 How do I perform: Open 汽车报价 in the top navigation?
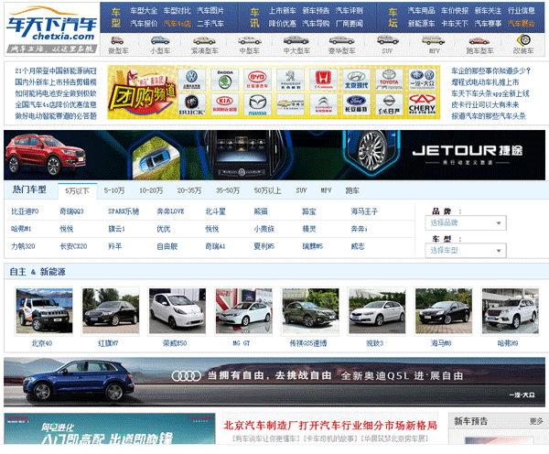click(144, 24)
